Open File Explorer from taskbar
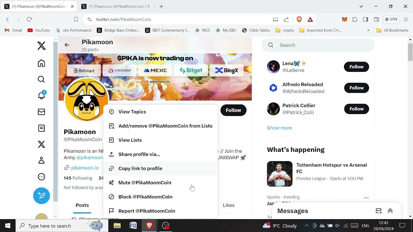This screenshot has height=232, width=413. point(117,226)
